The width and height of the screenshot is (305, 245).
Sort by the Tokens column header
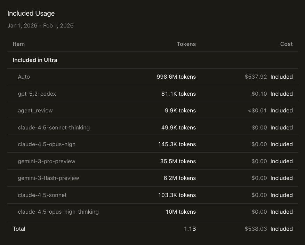point(186,44)
